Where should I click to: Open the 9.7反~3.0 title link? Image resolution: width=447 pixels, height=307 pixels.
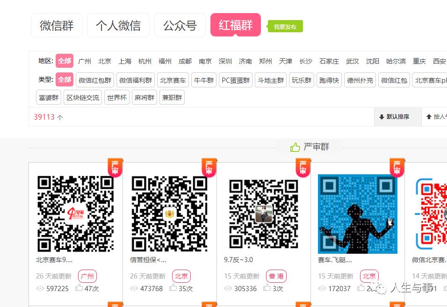(x=238, y=260)
